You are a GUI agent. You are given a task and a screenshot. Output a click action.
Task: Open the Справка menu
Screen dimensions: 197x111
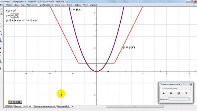93,5
